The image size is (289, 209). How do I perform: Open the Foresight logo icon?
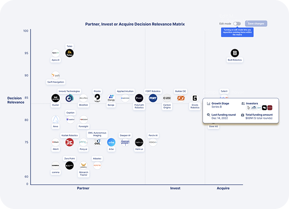pyautogui.click(x=83, y=119)
